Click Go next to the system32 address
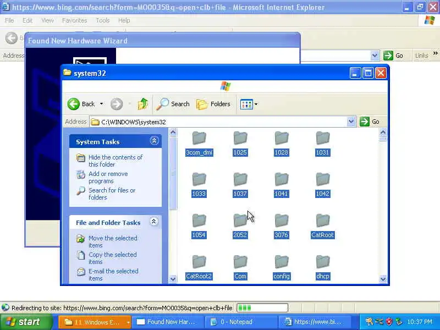 (370, 122)
